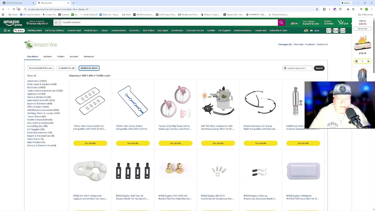
Task: Switch to the Reviews tab
Action: [x=47, y=57]
